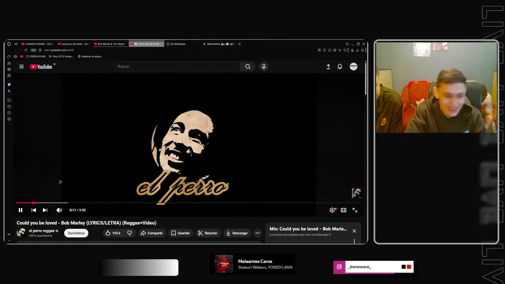Open the YouTube upload/create icon
505x284 pixels.
click(328, 67)
